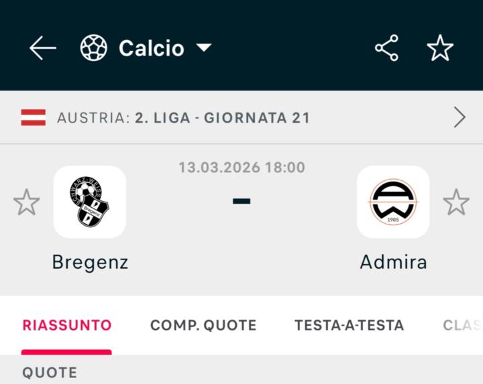Viewport: 483px width, 384px height.
Task: Click the Calcio sport title
Action: click(151, 48)
